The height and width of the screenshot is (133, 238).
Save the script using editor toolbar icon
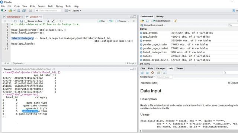pos(22,21)
